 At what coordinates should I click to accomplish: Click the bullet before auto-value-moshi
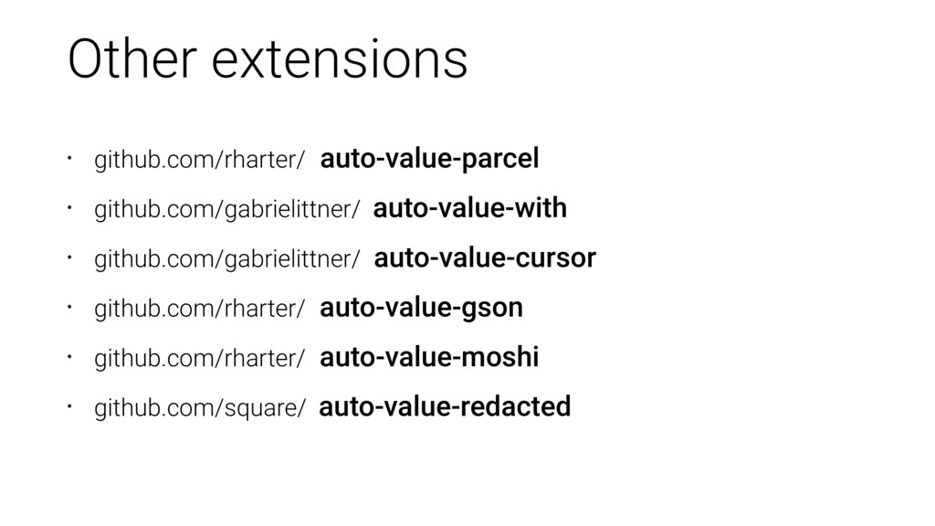click(69, 357)
